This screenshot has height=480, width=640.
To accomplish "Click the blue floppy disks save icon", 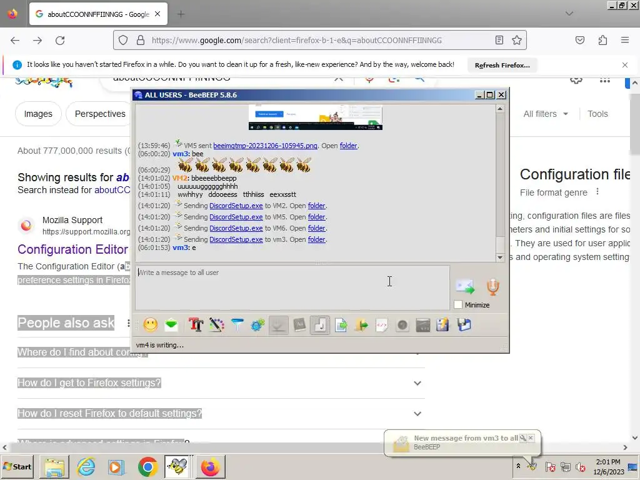I will point(464,325).
